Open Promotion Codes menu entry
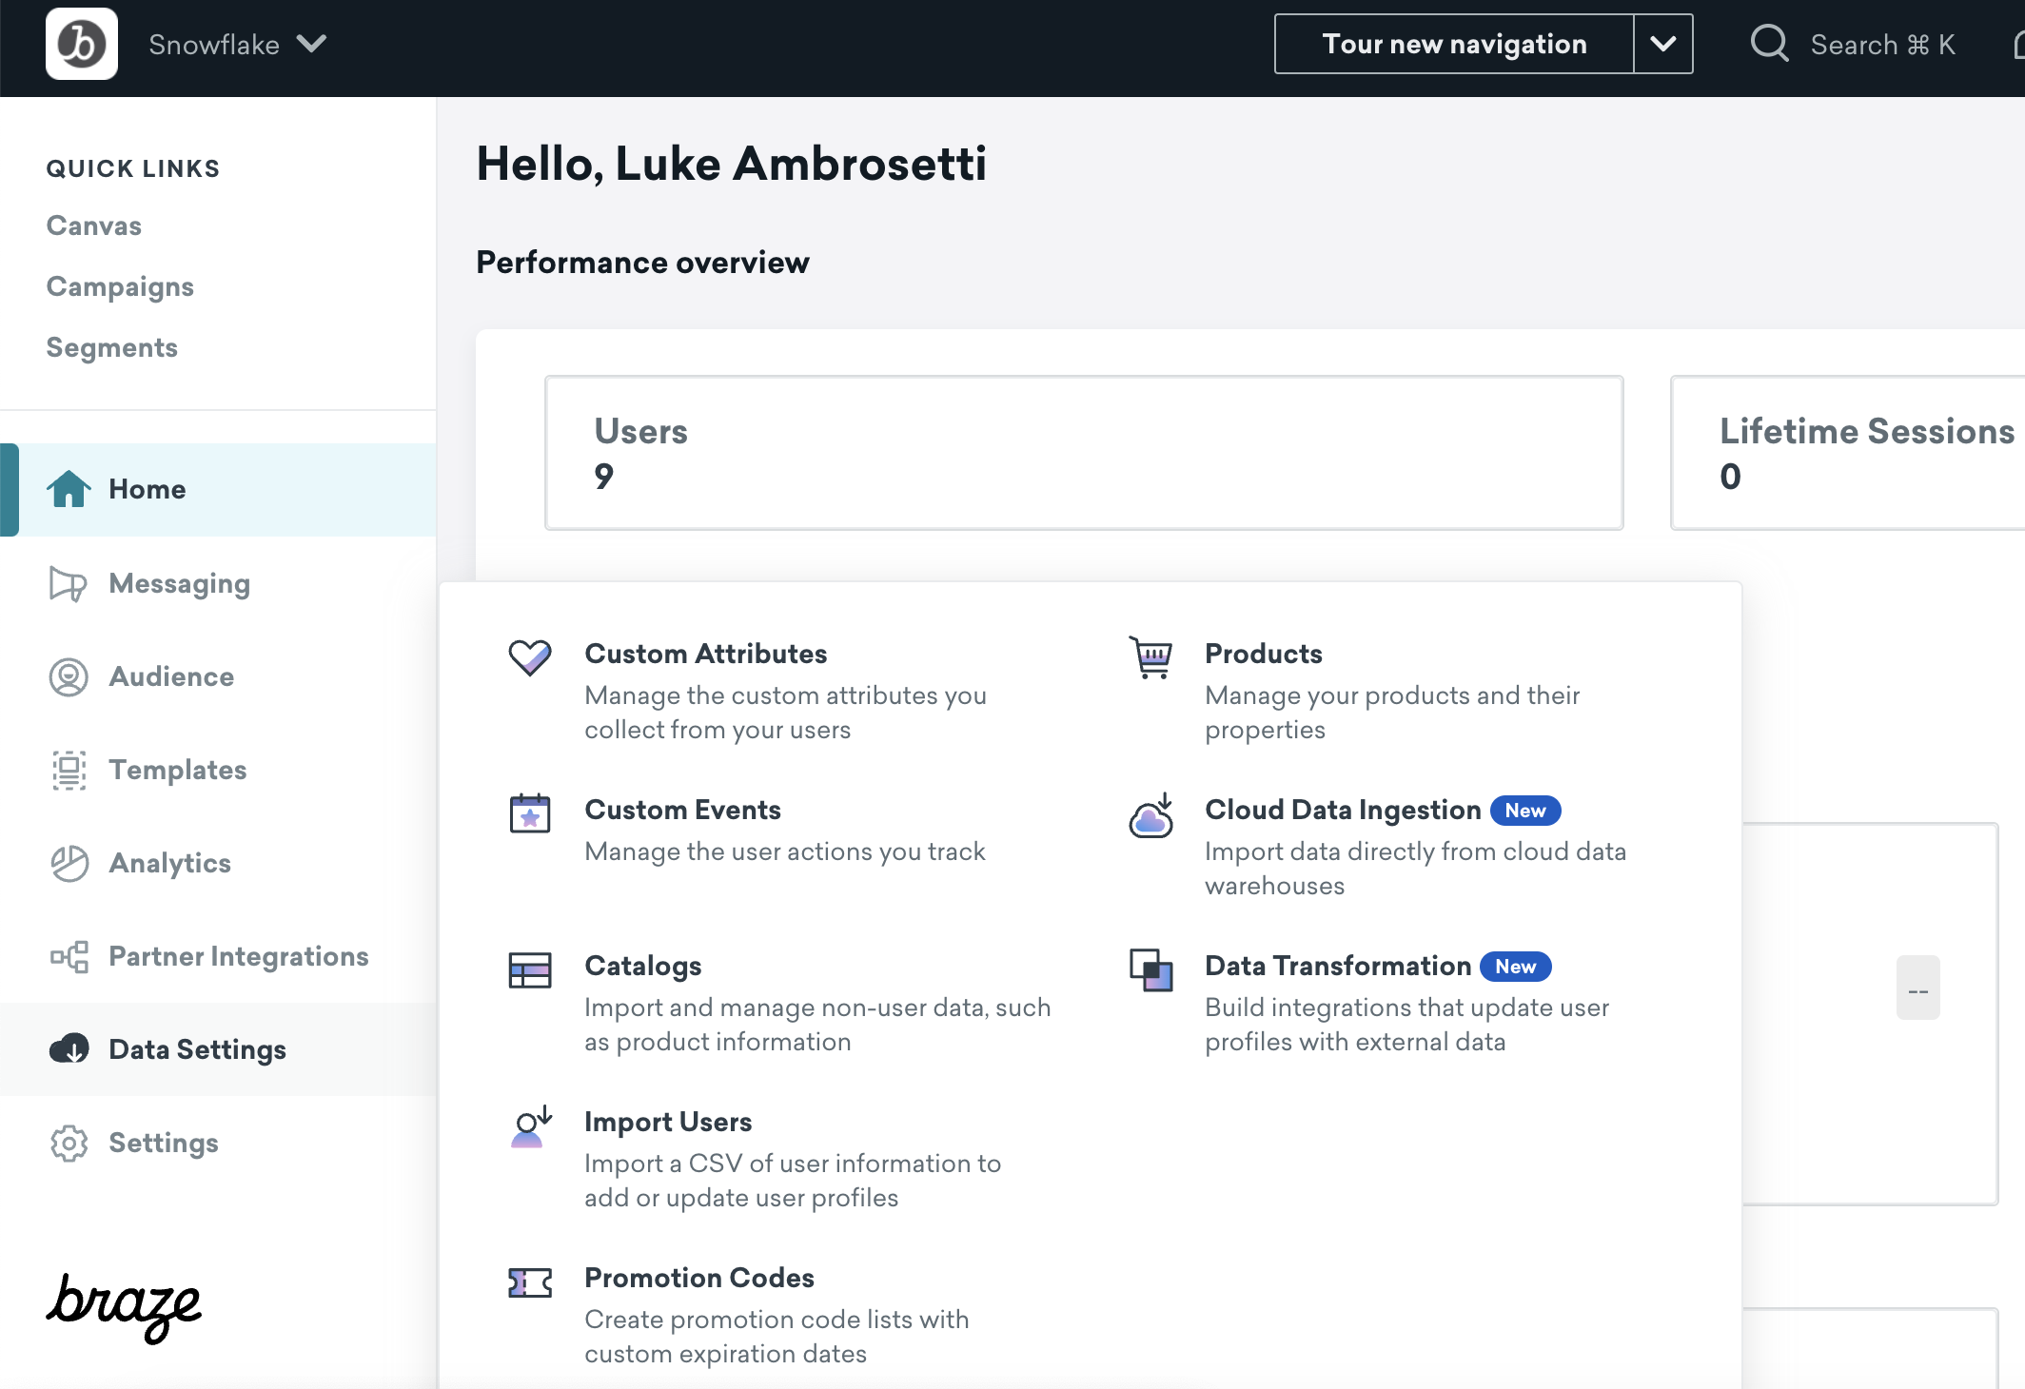The width and height of the screenshot is (2025, 1389). coord(698,1278)
